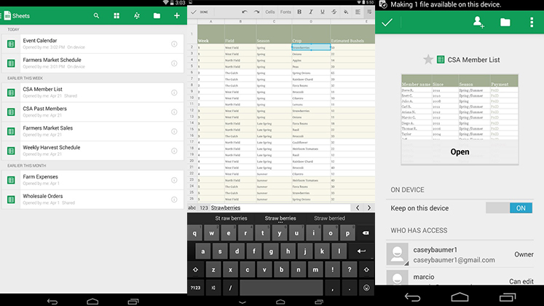Tap Android home button under Sheets list

[x=92, y=302]
